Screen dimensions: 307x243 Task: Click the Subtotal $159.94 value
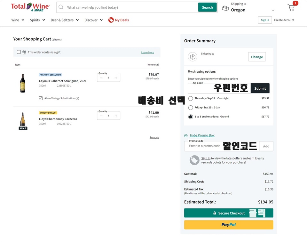pos(268,174)
